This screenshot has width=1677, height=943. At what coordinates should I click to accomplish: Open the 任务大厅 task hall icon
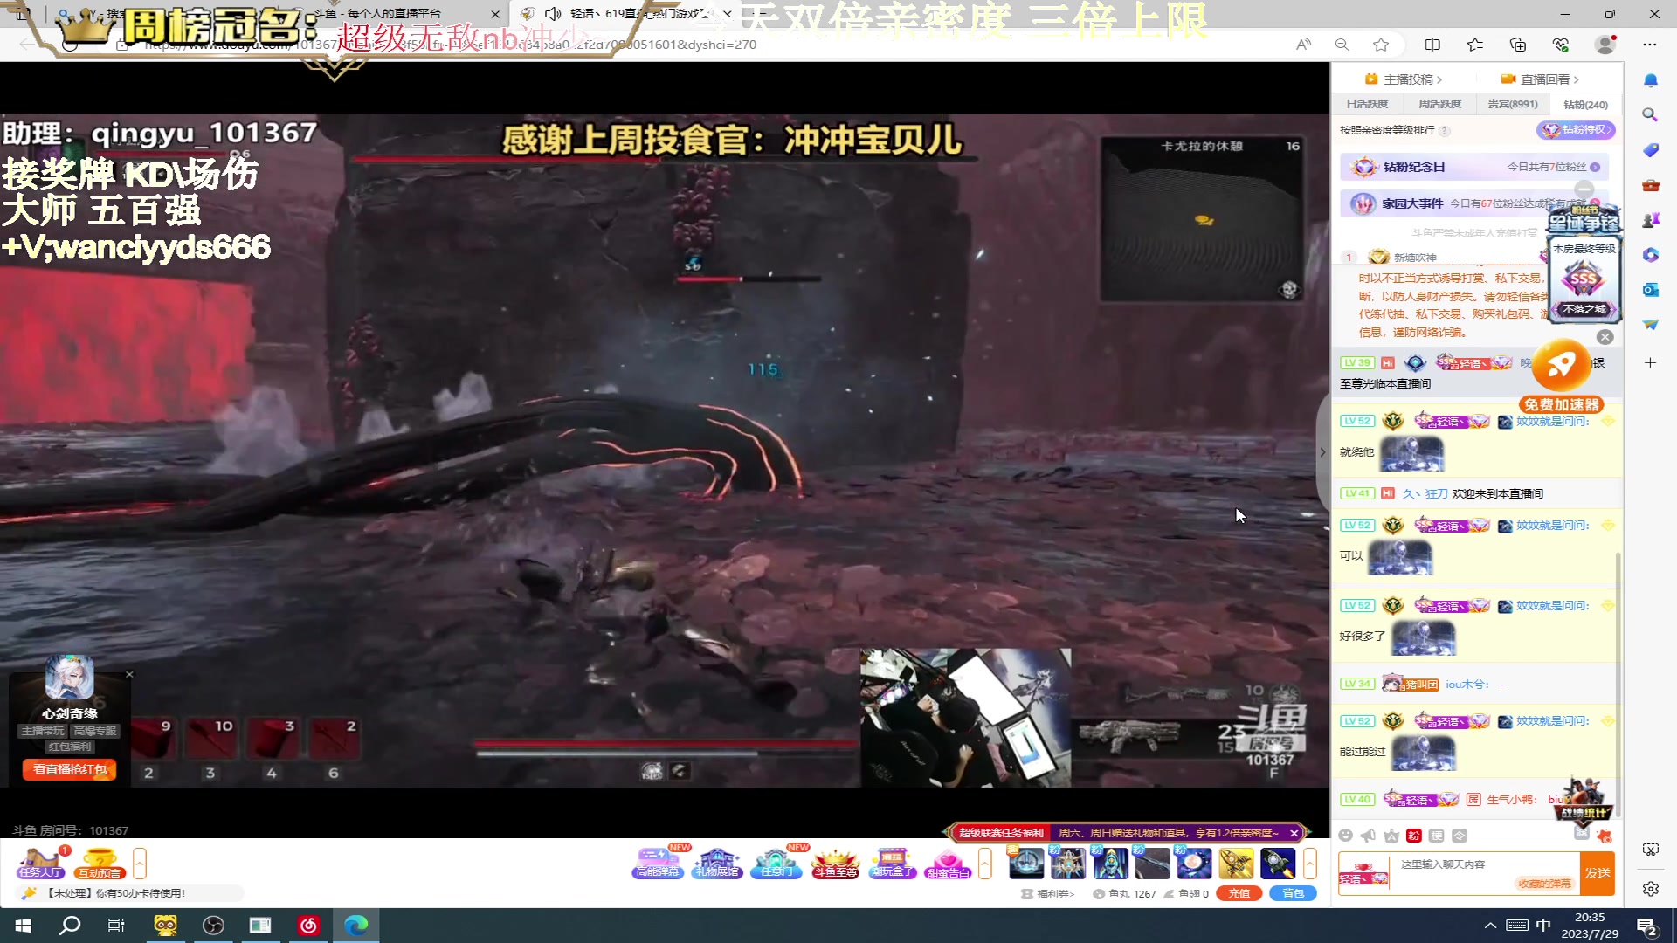[40, 863]
